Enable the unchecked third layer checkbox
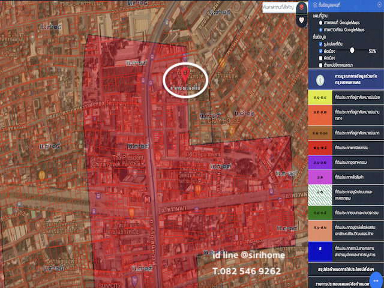Image resolution: width=384 pixels, height=288 pixels. click(320, 58)
